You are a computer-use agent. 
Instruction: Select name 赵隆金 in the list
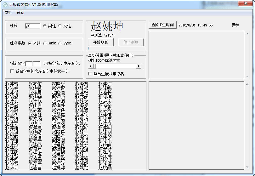[x=105, y=106]
